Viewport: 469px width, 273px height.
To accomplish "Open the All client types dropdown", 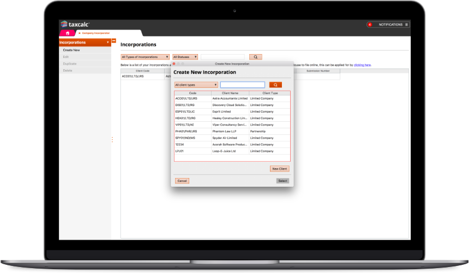I will [196, 85].
